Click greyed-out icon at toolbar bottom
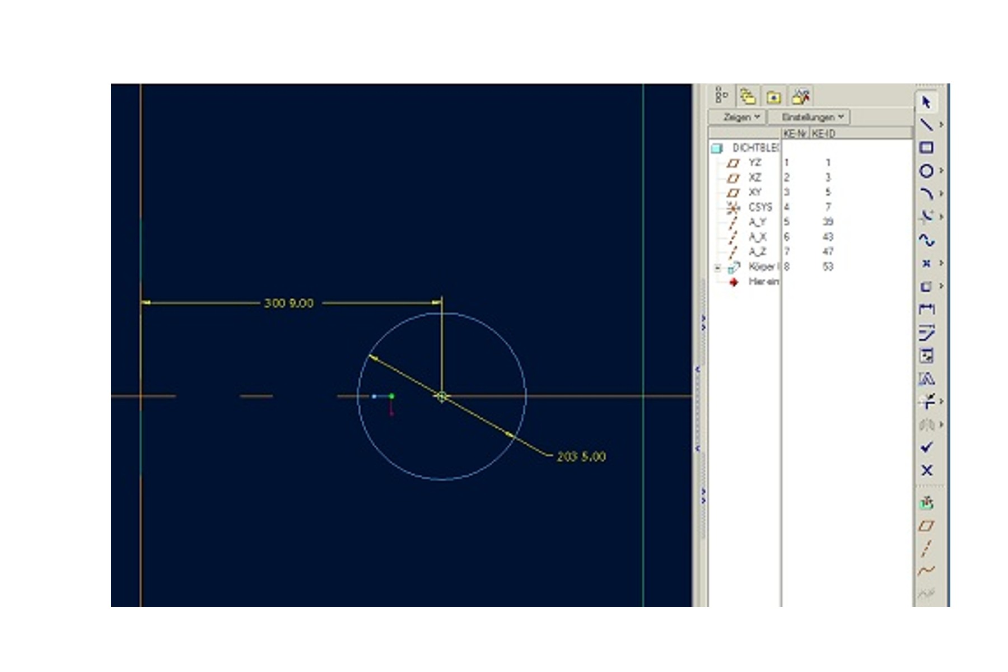 click(926, 593)
